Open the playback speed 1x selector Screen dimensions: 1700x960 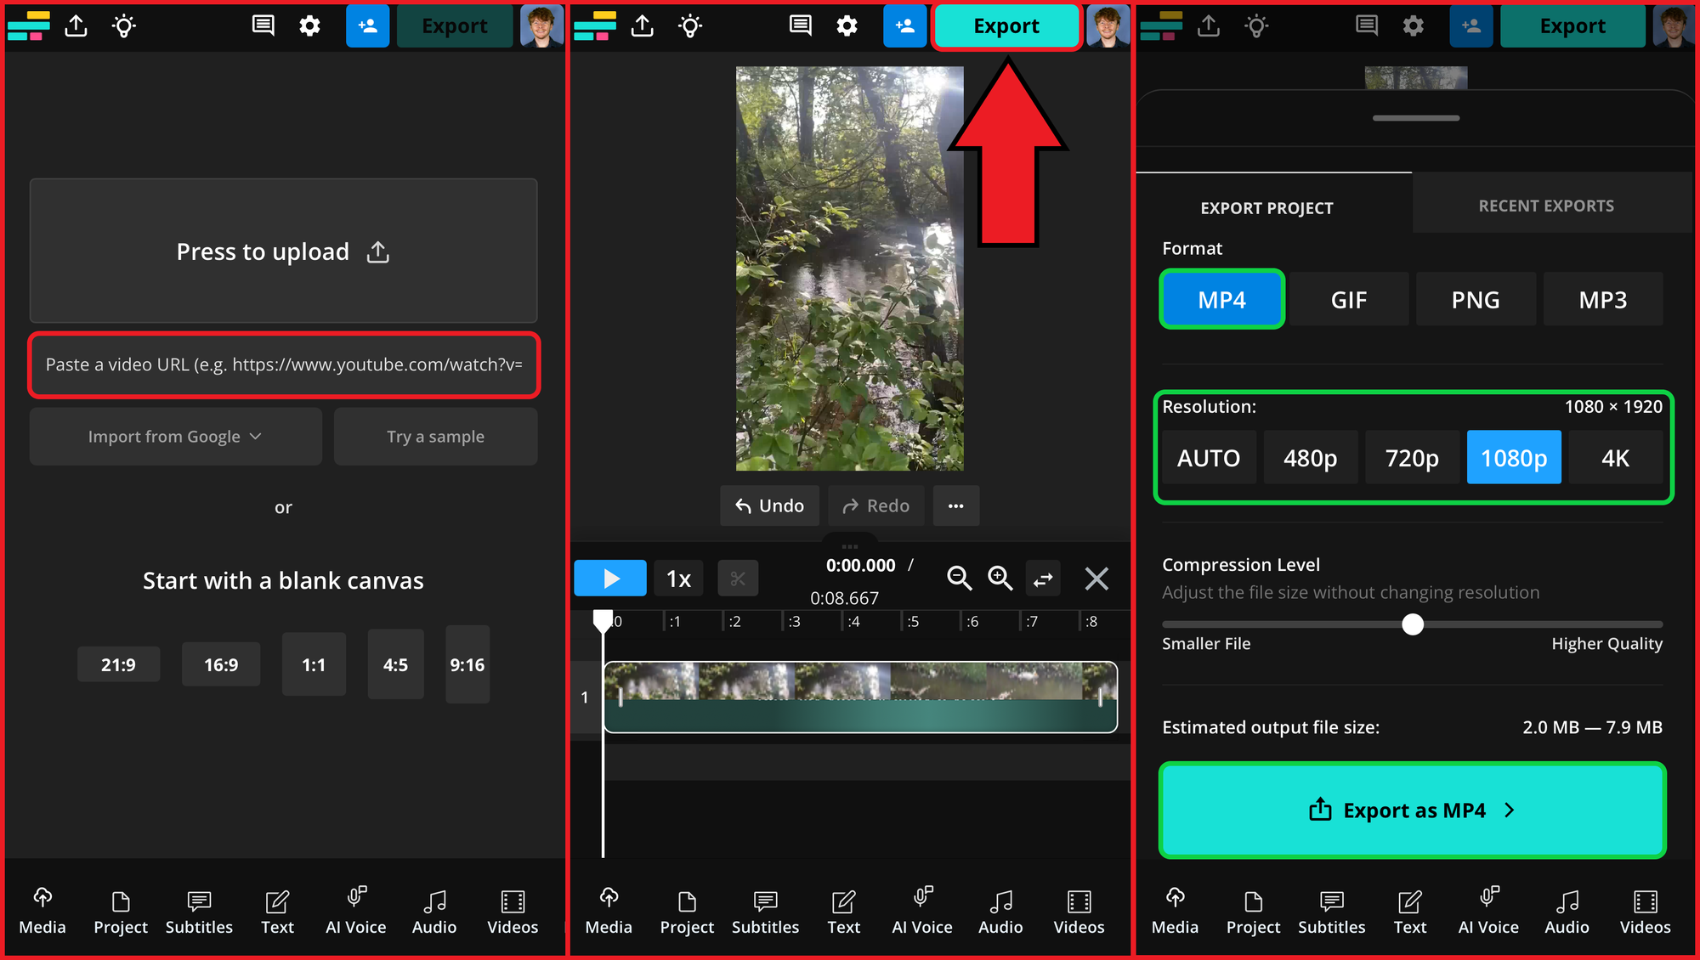[677, 578]
